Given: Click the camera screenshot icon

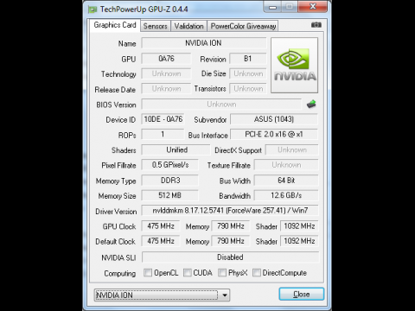Looking at the screenshot, I should point(316,25).
